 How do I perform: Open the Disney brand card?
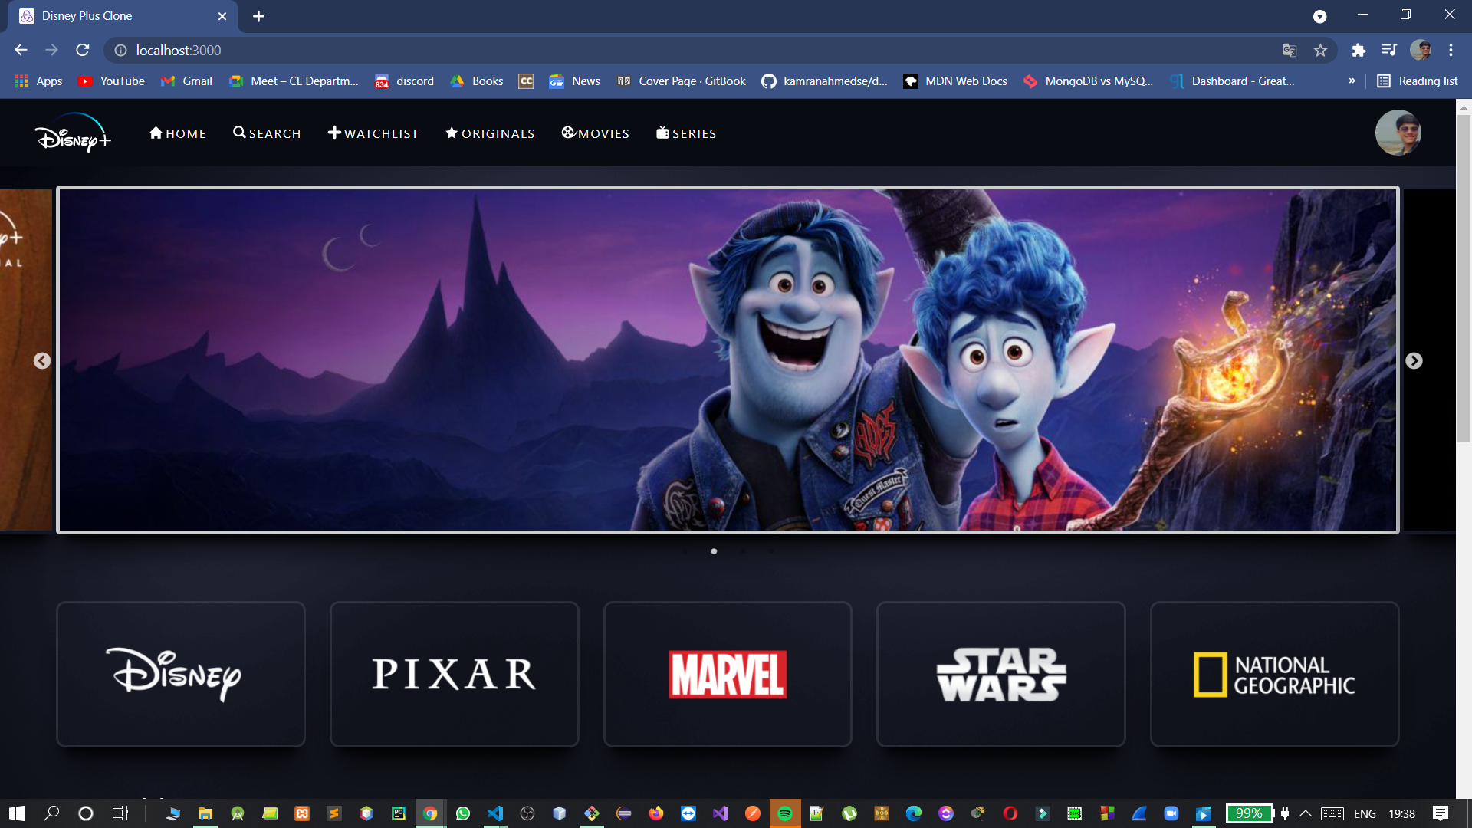coord(181,674)
